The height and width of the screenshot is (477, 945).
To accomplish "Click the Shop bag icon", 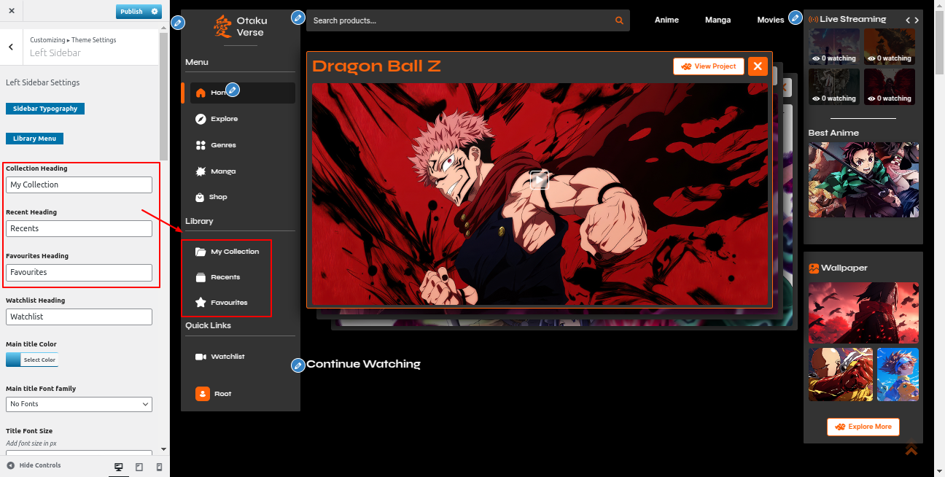I will (201, 197).
